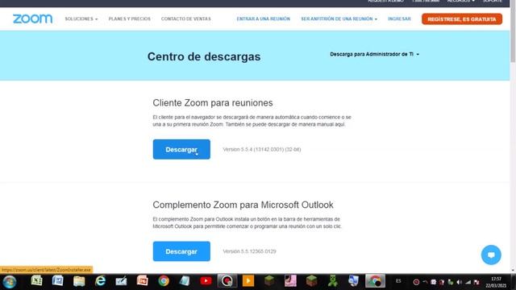This screenshot has height=290, width=516.
Task: Open Internet Explorer from the taskbar
Action: (x=100, y=281)
